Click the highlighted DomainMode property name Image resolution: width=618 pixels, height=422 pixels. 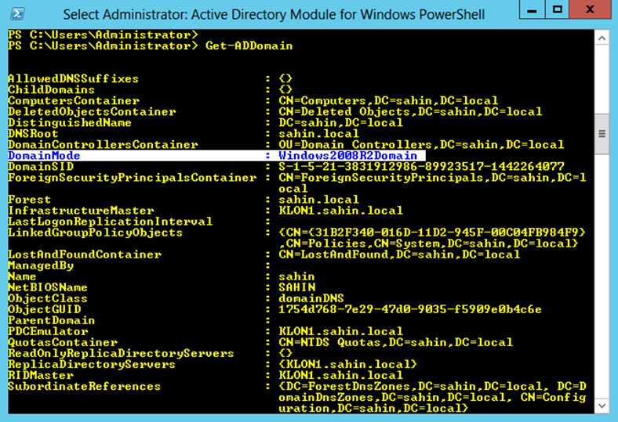pyautogui.click(x=44, y=156)
